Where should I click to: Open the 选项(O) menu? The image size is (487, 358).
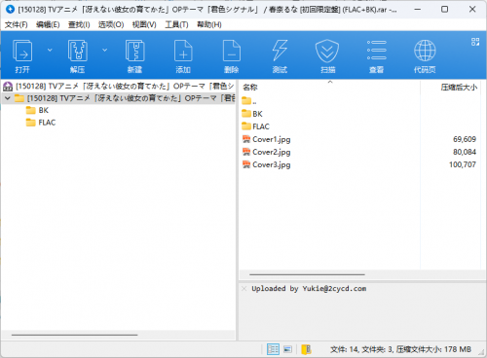111,24
